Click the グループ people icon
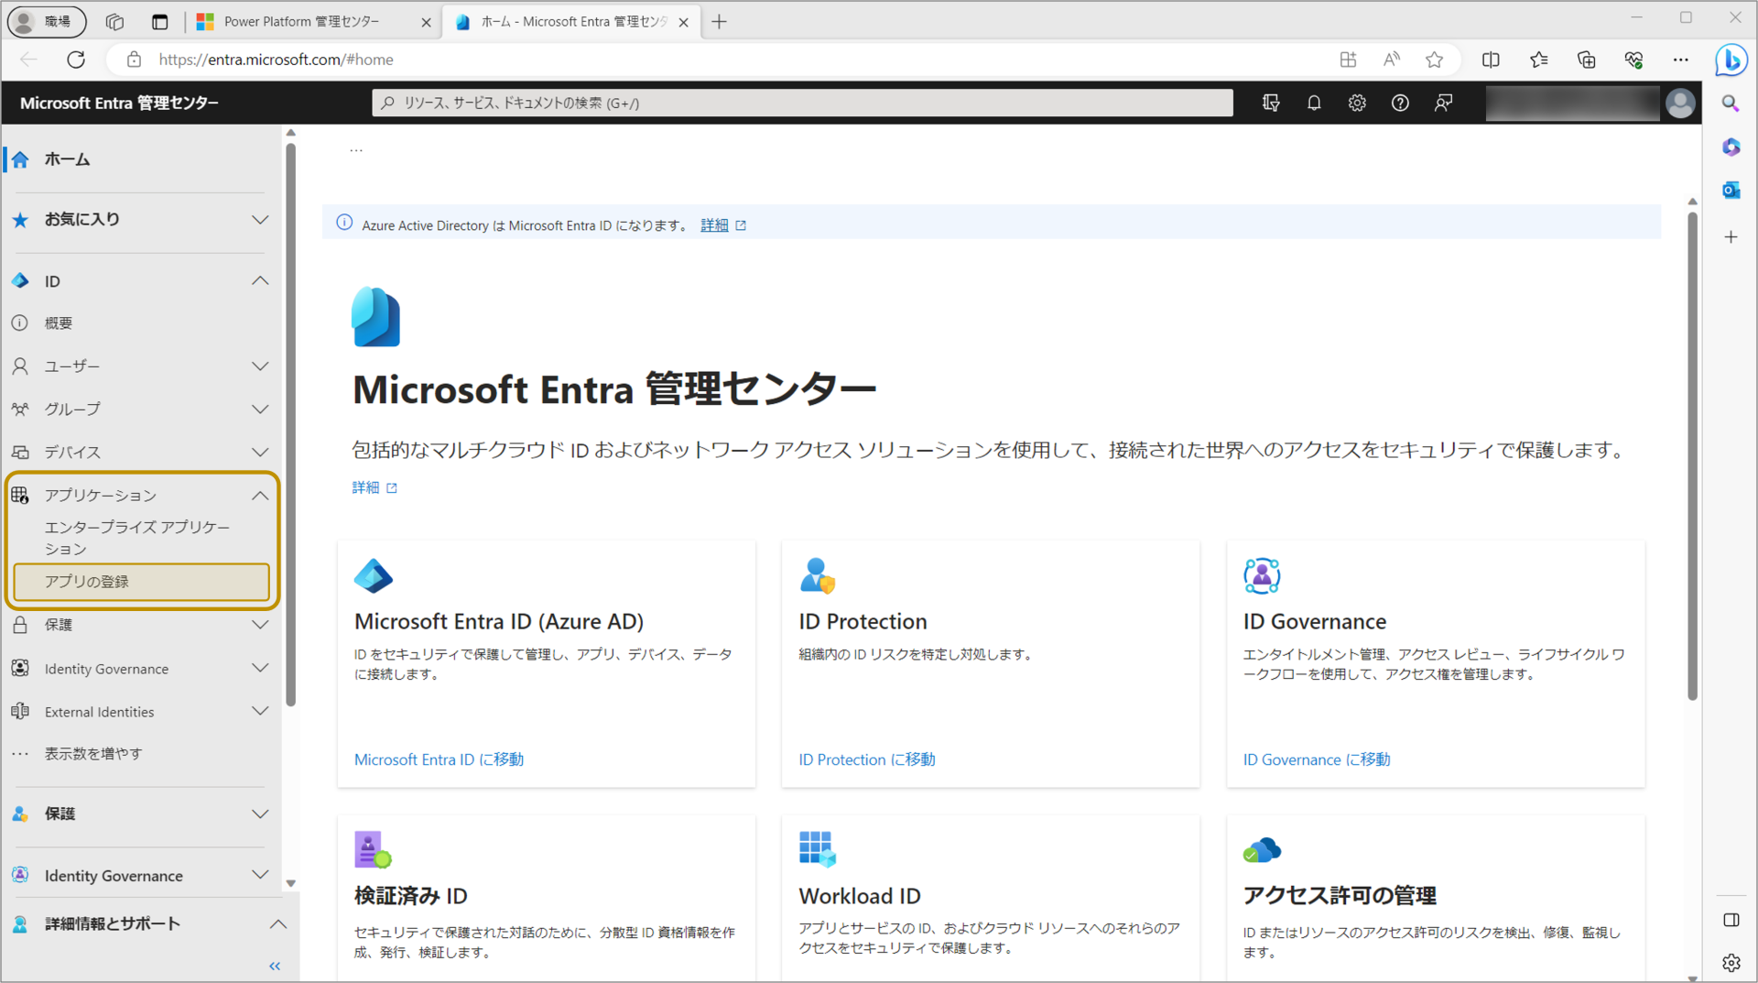The height and width of the screenshot is (983, 1758). (x=20, y=410)
